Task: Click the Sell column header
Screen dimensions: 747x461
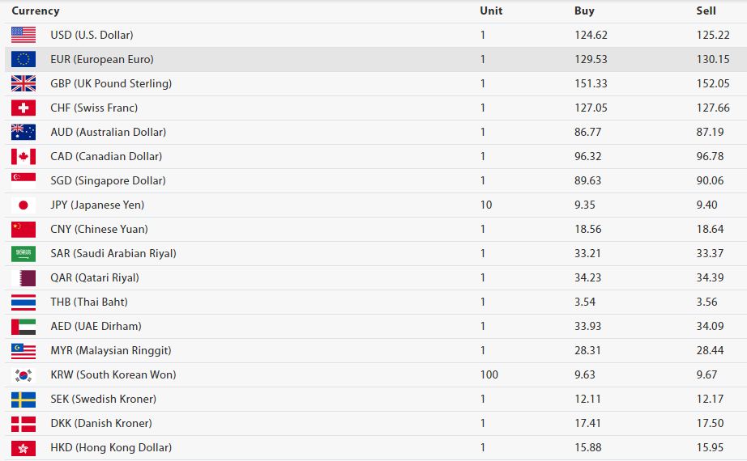Action: [x=706, y=11]
